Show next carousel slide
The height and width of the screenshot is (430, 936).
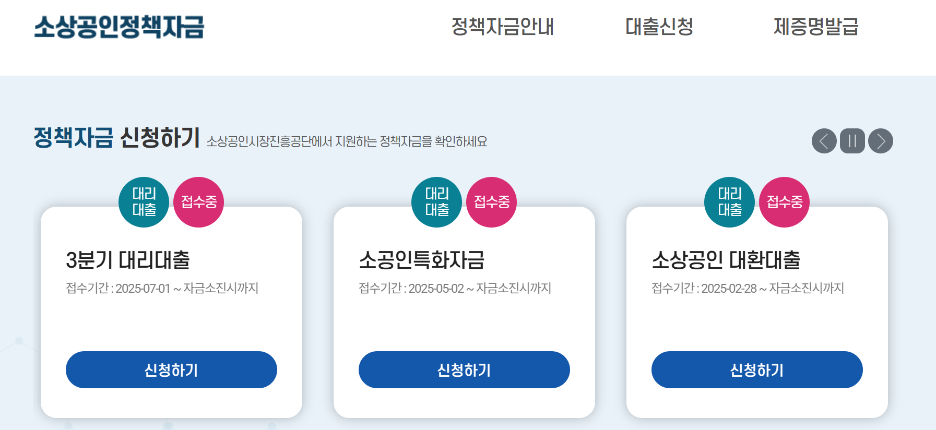(x=880, y=141)
